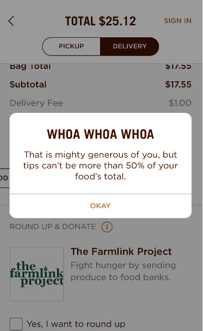Click the Farmlink Project logo
Screen dimensions: 203x331
click(36, 274)
